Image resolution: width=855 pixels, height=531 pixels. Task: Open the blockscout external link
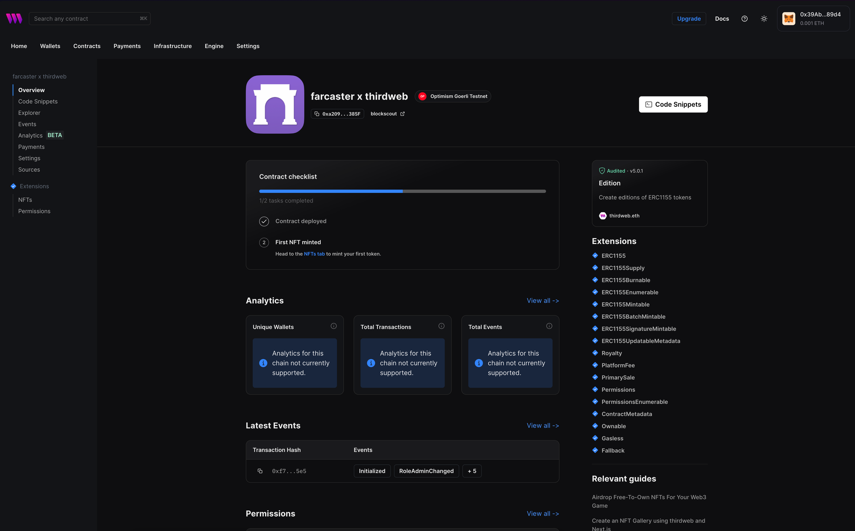tap(387, 114)
